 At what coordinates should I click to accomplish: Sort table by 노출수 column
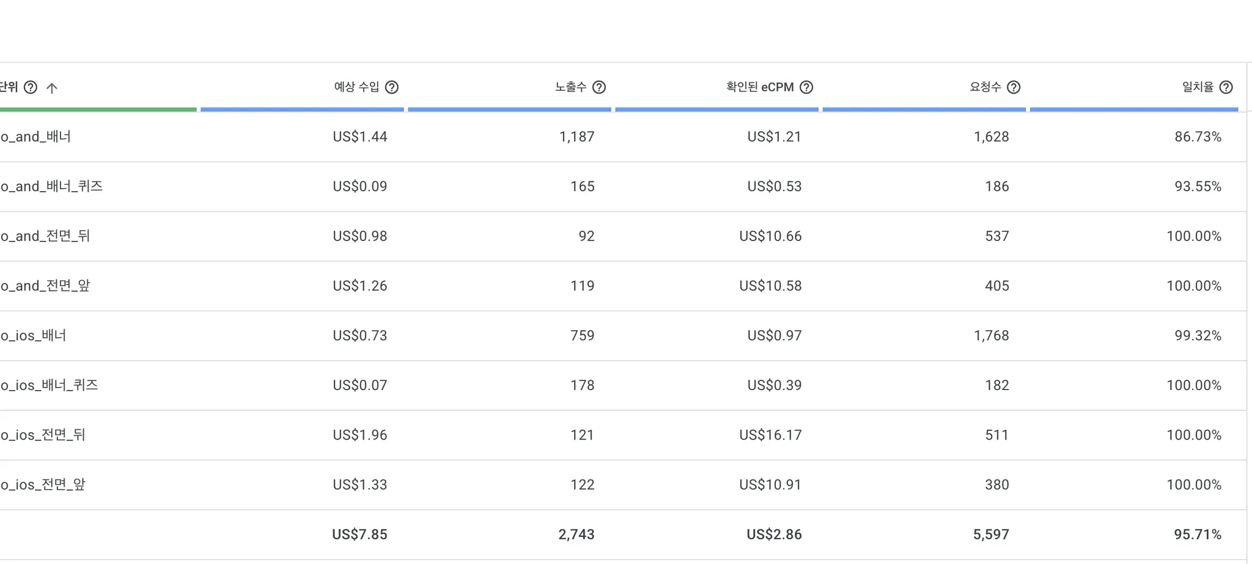tap(570, 87)
